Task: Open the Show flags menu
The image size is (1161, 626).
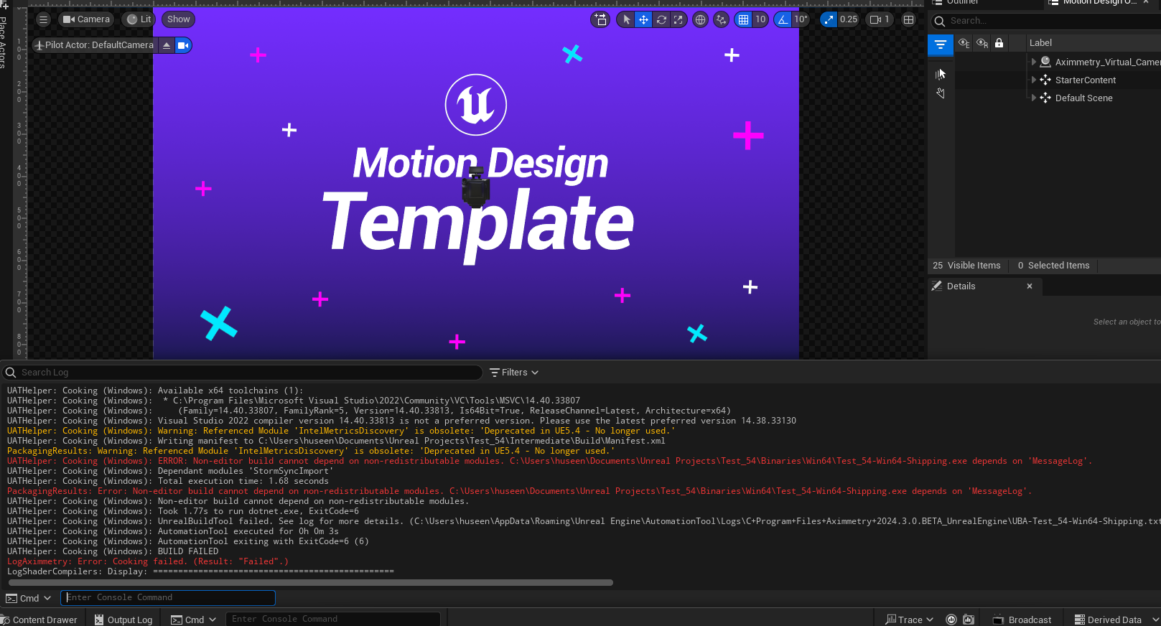Action: tap(178, 19)
